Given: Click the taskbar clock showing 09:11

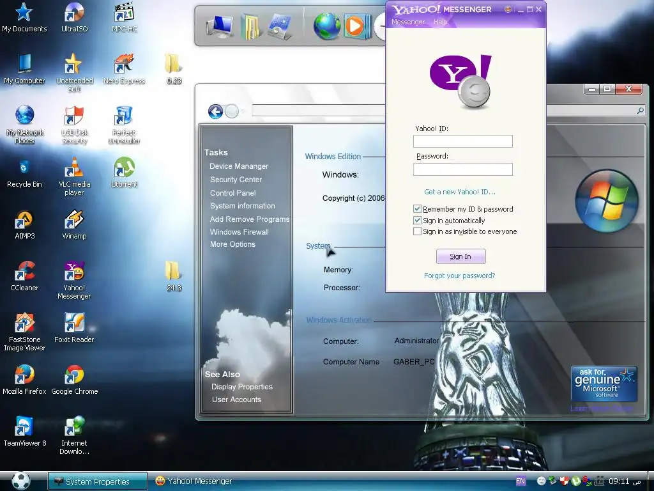Looking at the screenshot, I should click(x=625, y=481).
